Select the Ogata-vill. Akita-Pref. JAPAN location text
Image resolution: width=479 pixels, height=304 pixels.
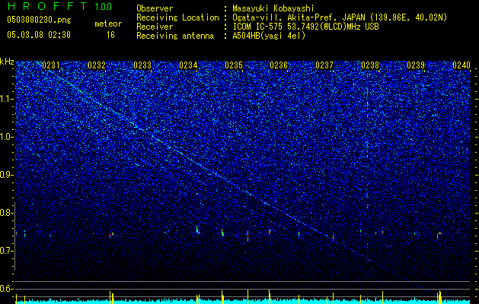tap(340, 17)
